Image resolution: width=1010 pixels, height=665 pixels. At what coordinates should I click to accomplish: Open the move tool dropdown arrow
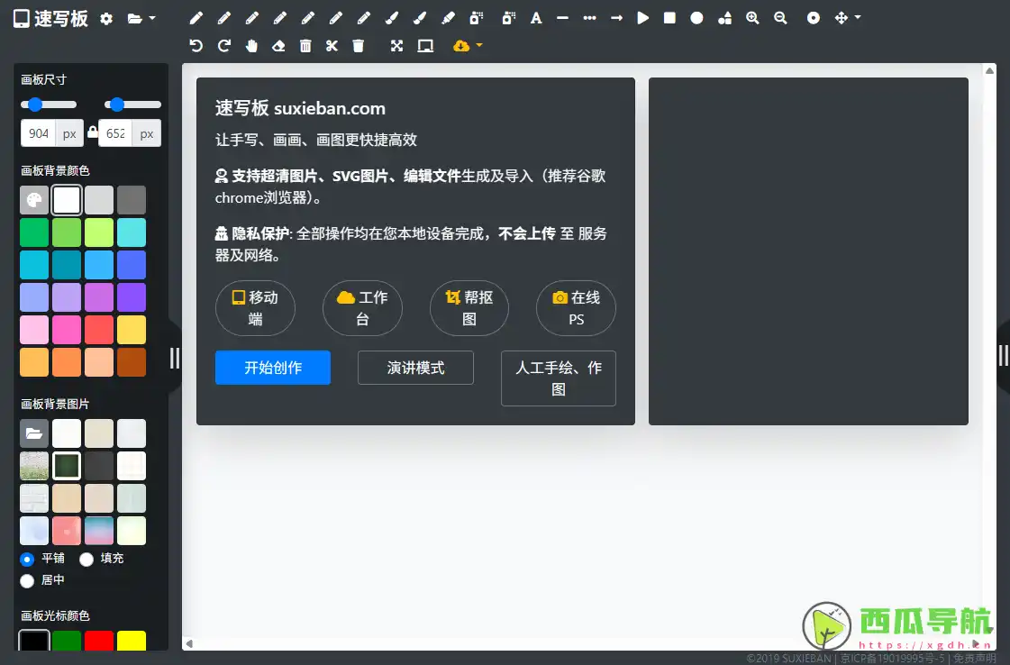click(856, 18)
